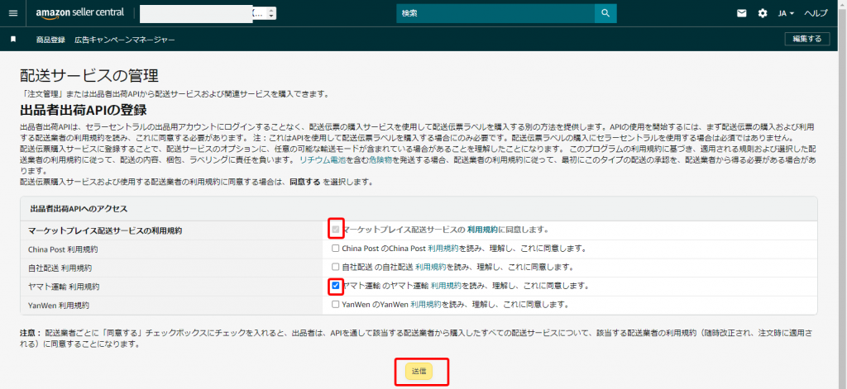The image size is (847, 389).
Task: Expand the account switcher dropdown
Action: point(271,13)
